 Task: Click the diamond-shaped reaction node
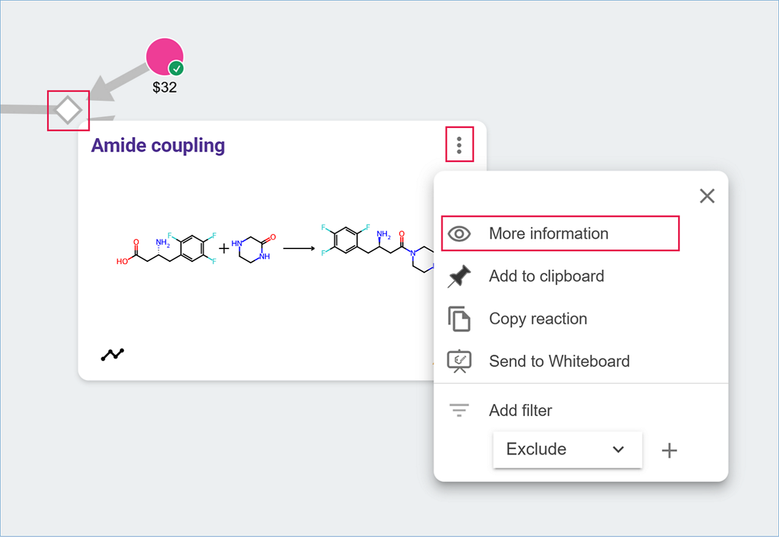[x=68, y=111]
